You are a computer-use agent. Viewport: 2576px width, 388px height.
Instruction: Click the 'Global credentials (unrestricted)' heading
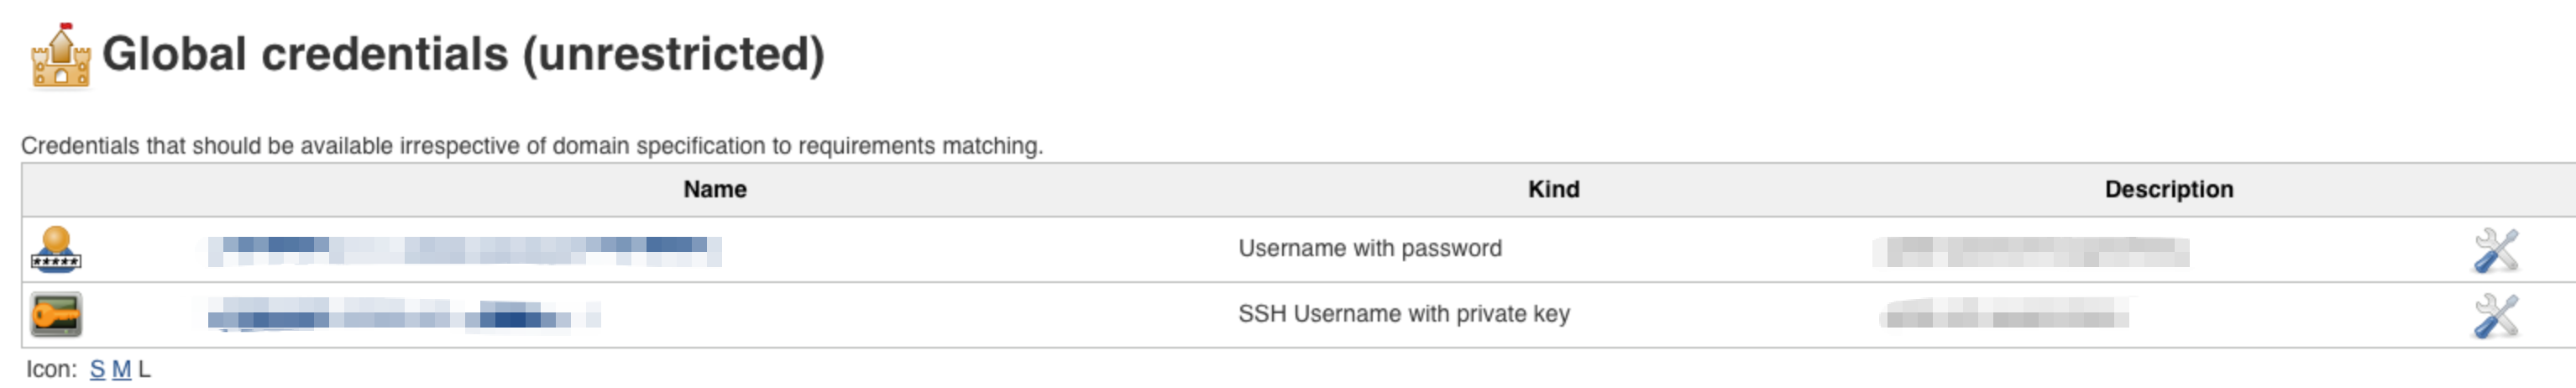pyautogui.click(x=463, y=54)
